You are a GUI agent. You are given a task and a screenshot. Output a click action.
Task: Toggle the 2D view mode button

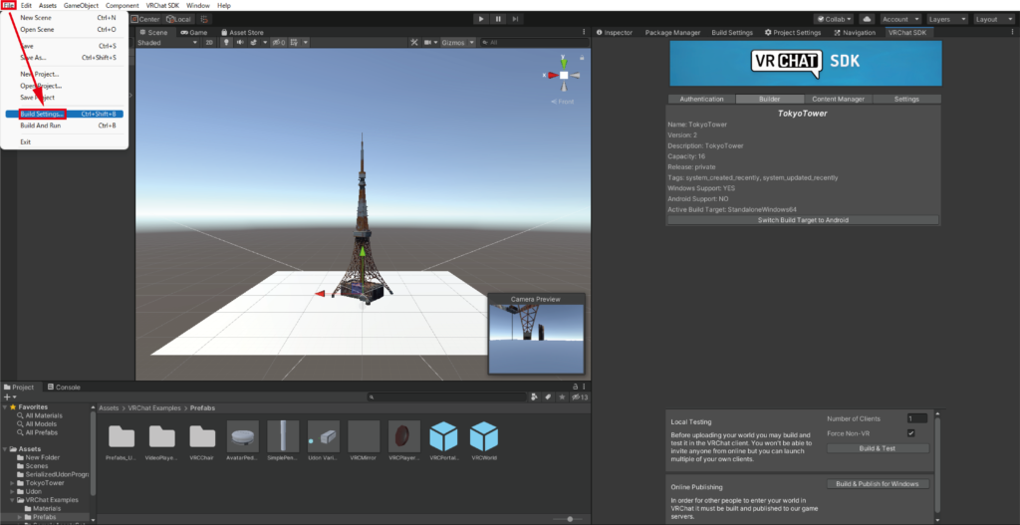coord(209,42)
